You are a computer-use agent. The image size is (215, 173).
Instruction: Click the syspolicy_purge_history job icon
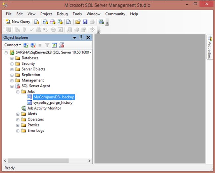(x=29, y=103)
